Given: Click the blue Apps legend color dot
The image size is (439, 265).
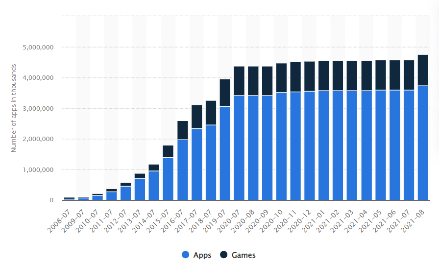Looking at the screenshot, I should [186, 255].
